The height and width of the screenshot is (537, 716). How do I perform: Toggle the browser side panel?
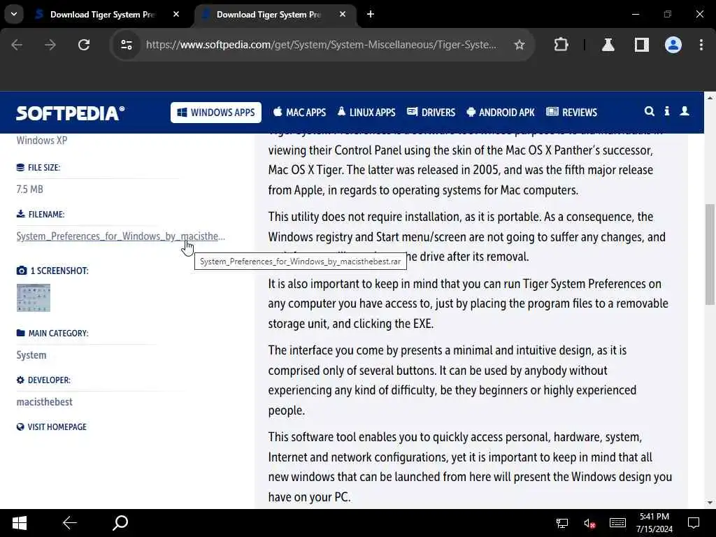click(x=642, y=45)
